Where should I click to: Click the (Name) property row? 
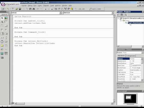[129, 59]
